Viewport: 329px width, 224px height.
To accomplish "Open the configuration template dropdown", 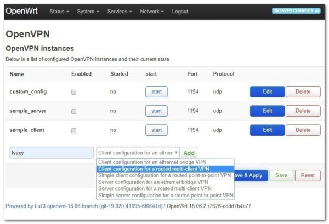I will click(138, 153).
